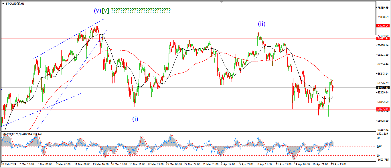The image size is (391, 168).
Task: Click the BTCUSD(£),H1 chart title
Action: pyautogui.click(x=15, y=4)
